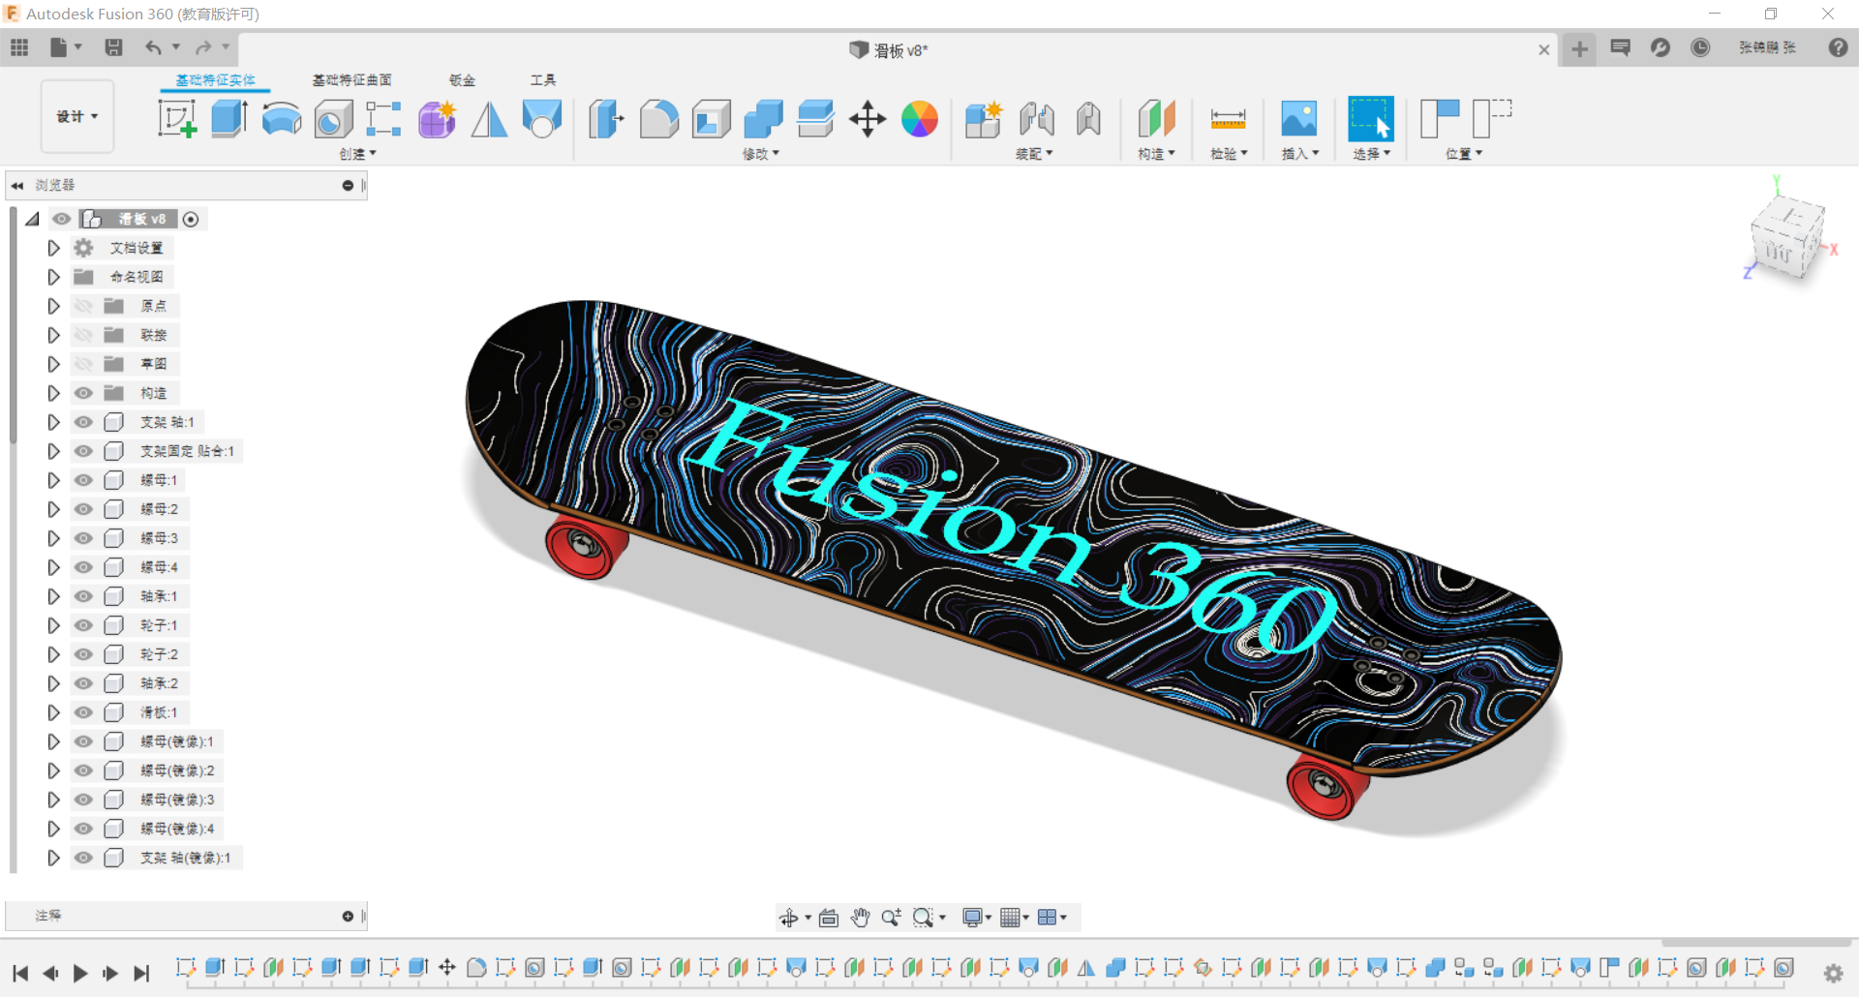1859x997 pixels.
Task: Click the Revolve tool icon
Action: [x=282, y=119]
